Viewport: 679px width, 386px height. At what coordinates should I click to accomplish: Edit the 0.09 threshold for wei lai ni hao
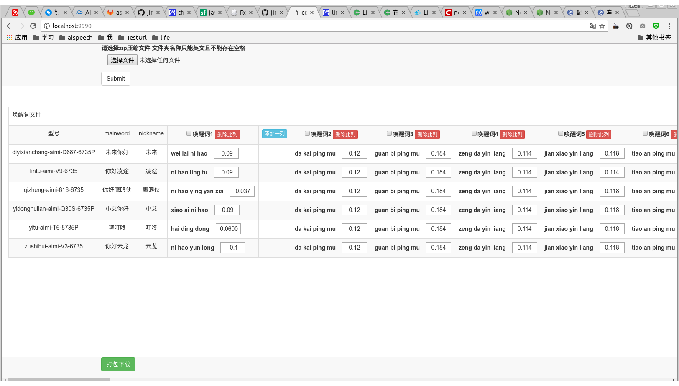click(x=226, y=153)
